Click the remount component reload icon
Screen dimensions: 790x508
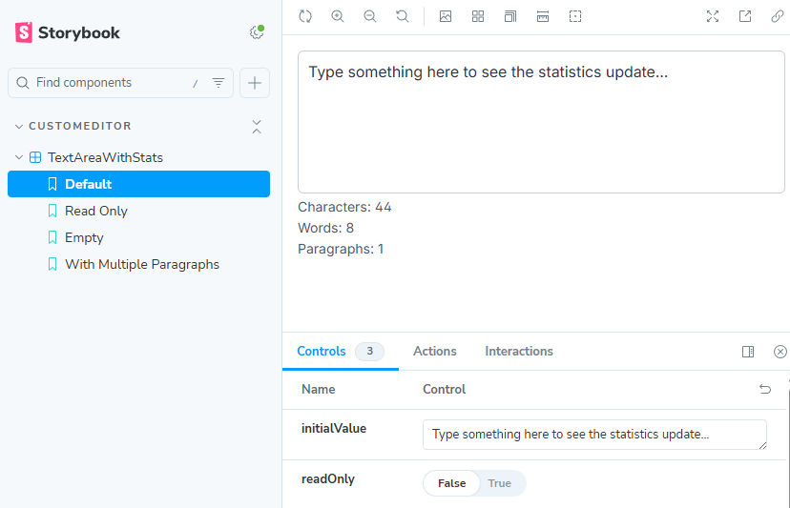click(305, 16)
